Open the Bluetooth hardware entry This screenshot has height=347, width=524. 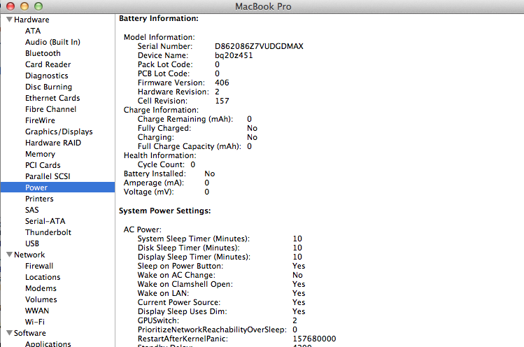43,53
